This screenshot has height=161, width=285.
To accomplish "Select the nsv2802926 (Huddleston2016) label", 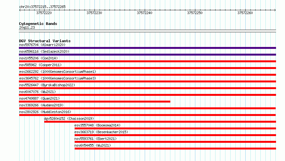I will (x=45, y=112).
